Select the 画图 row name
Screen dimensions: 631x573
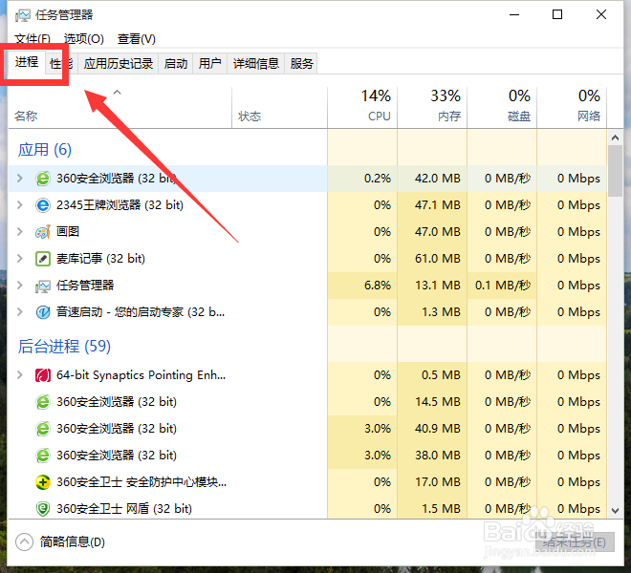coord(68,232)
